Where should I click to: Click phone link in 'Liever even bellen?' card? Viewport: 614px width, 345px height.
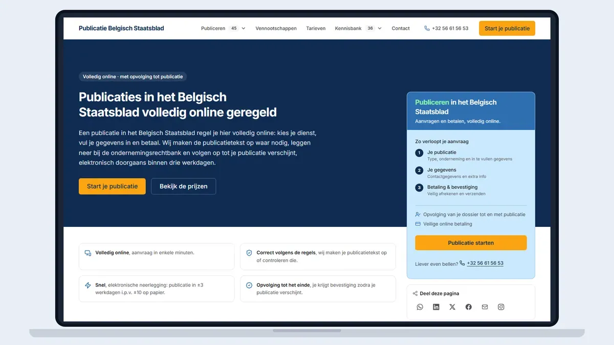(x=485, y=263)
